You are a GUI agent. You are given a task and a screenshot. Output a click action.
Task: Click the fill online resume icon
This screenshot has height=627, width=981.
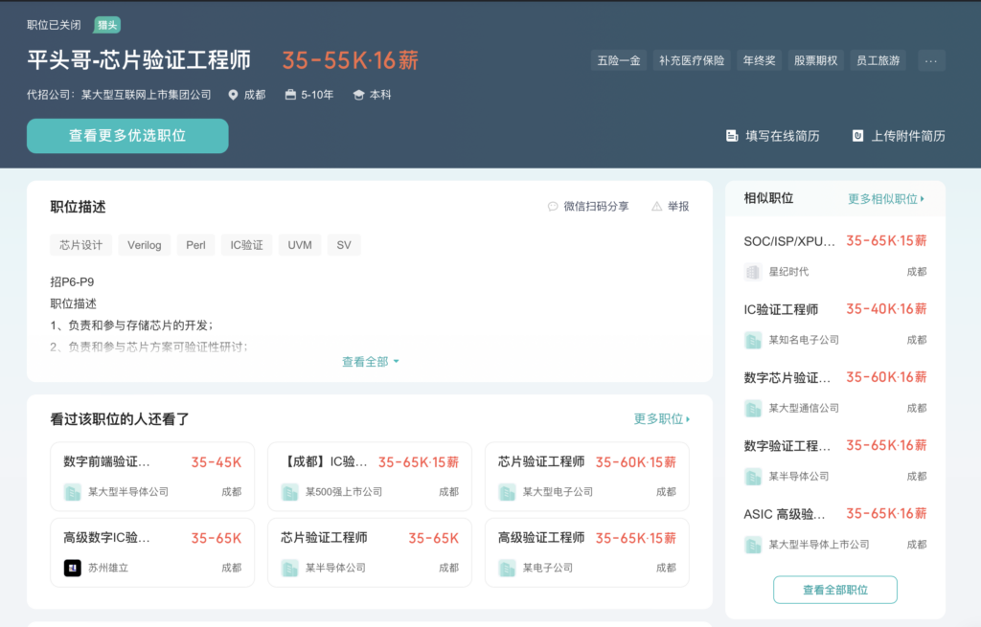pos(732,136)
